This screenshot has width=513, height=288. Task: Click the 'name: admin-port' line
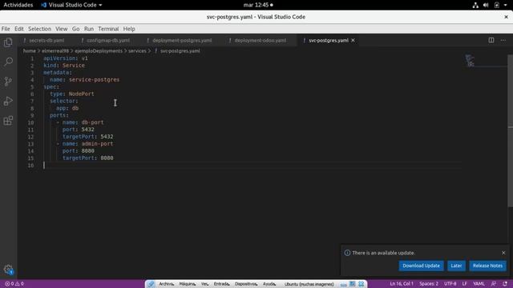[x=88, y=144]
